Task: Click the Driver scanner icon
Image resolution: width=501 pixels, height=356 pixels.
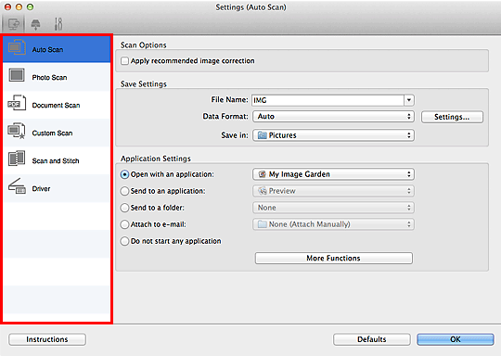Action: (17, 186)
